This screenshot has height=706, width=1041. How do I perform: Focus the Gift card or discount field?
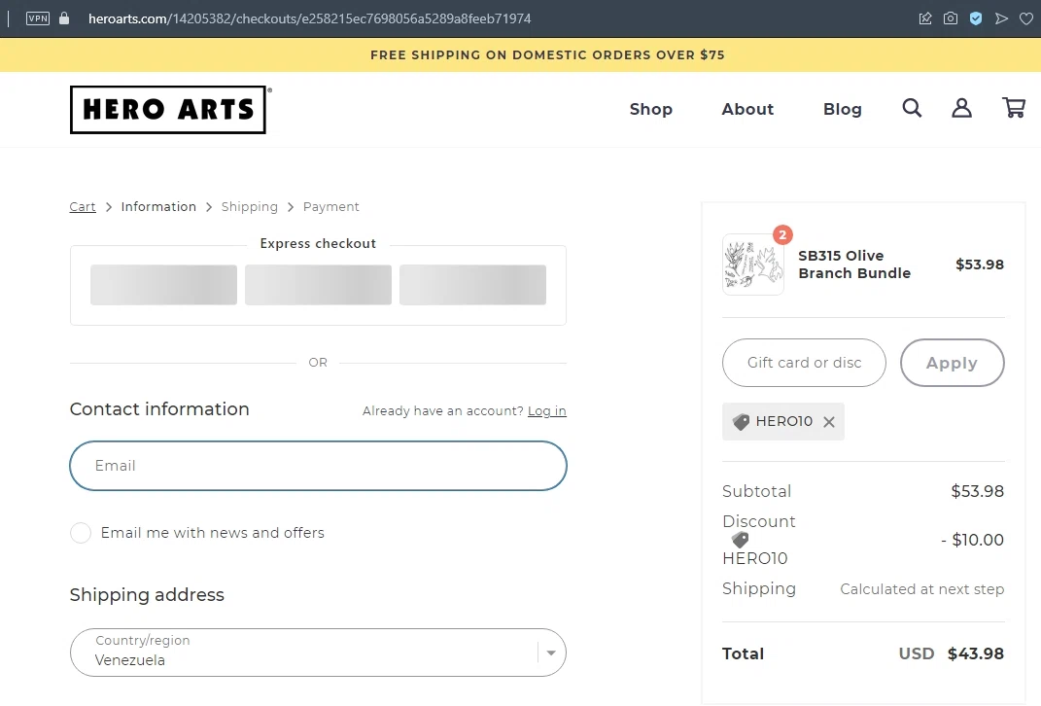point(804,363)
